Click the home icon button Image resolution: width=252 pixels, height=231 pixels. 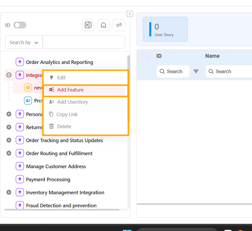click(x=103, y=25)
